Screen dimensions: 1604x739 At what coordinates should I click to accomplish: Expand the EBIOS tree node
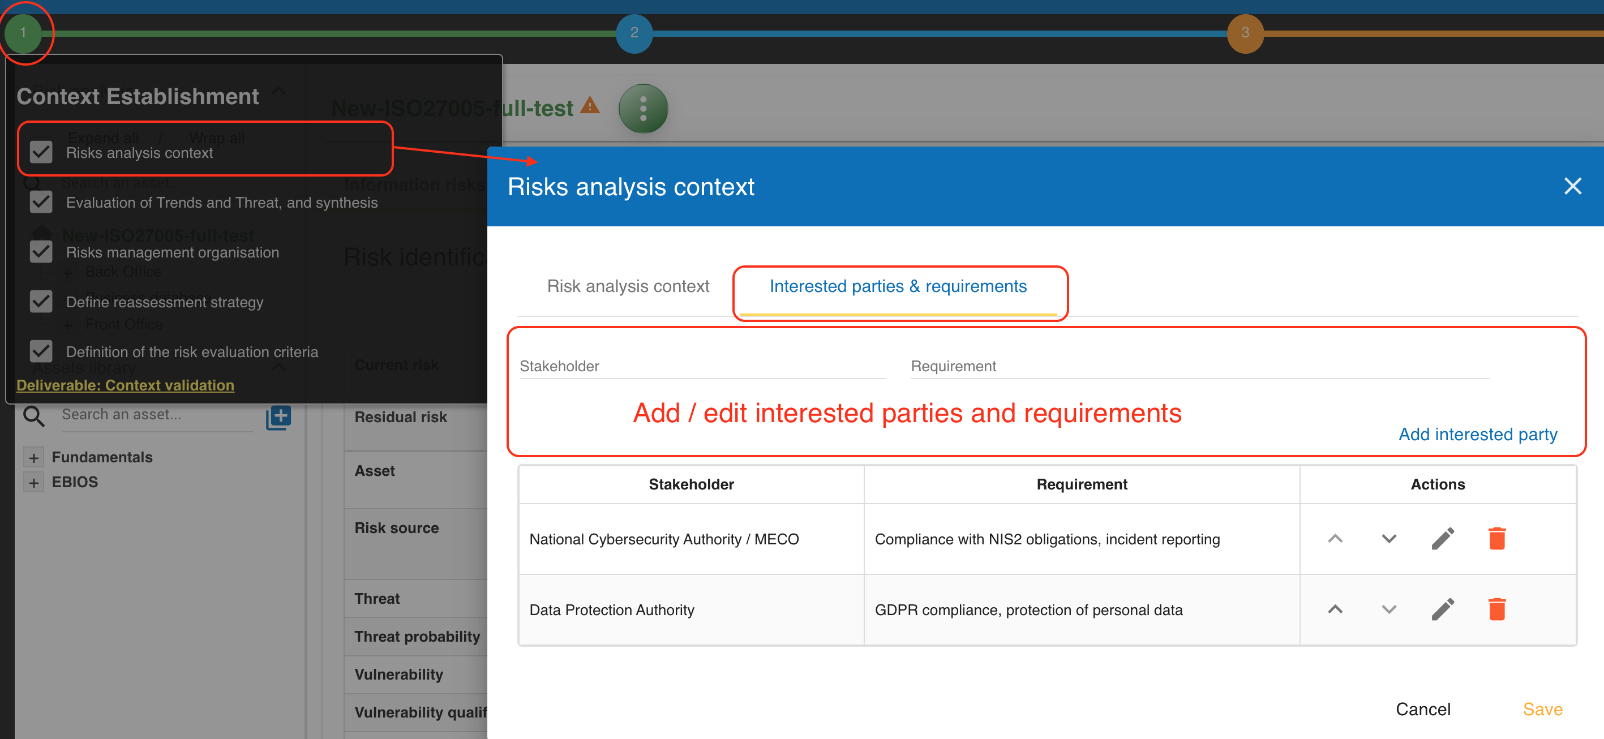[x=33, y=483]
